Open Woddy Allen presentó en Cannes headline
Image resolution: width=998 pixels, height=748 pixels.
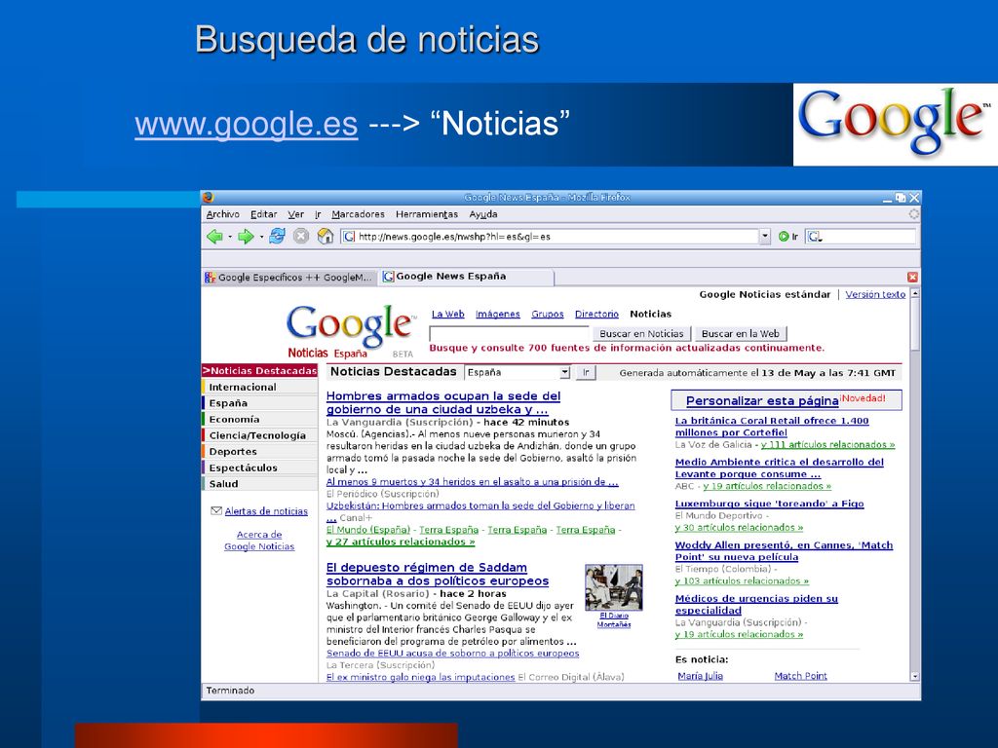(x=785, y=551)
